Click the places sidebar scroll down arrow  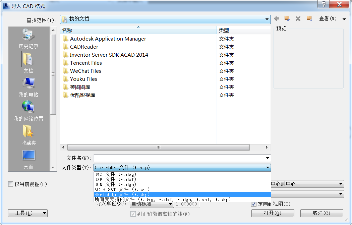[53, 167]
